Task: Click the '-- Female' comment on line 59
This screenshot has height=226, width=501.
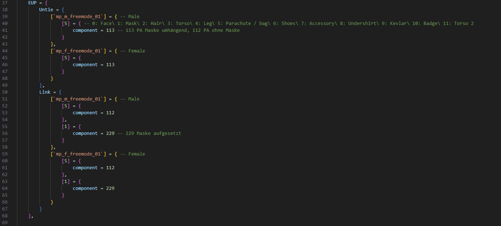Action: pyautogui.click(x=132, y=154)
